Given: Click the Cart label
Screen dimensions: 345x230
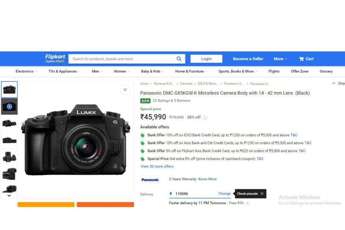Looking at the screenshot, I should 309,59.
